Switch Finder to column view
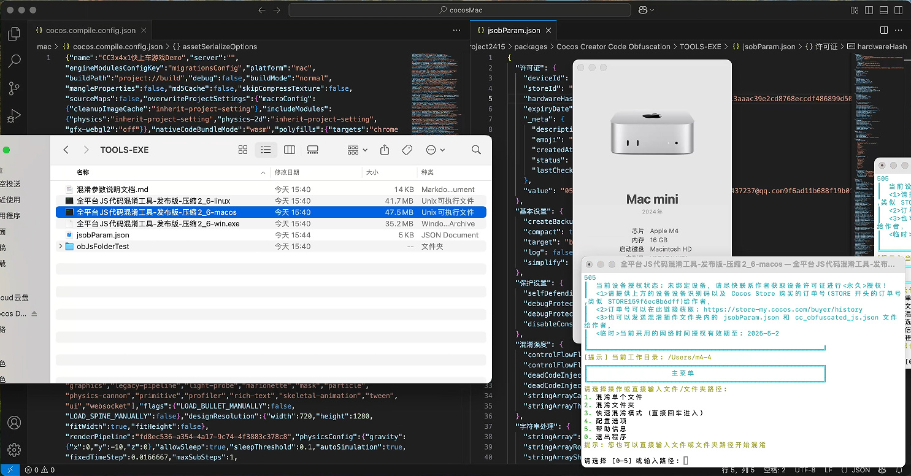This screenshot has width=911, height=476. click(290, 150)
